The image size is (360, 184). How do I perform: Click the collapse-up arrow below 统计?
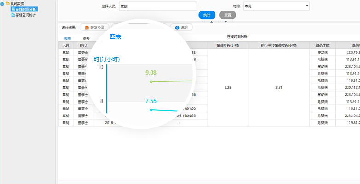point(211,21)
